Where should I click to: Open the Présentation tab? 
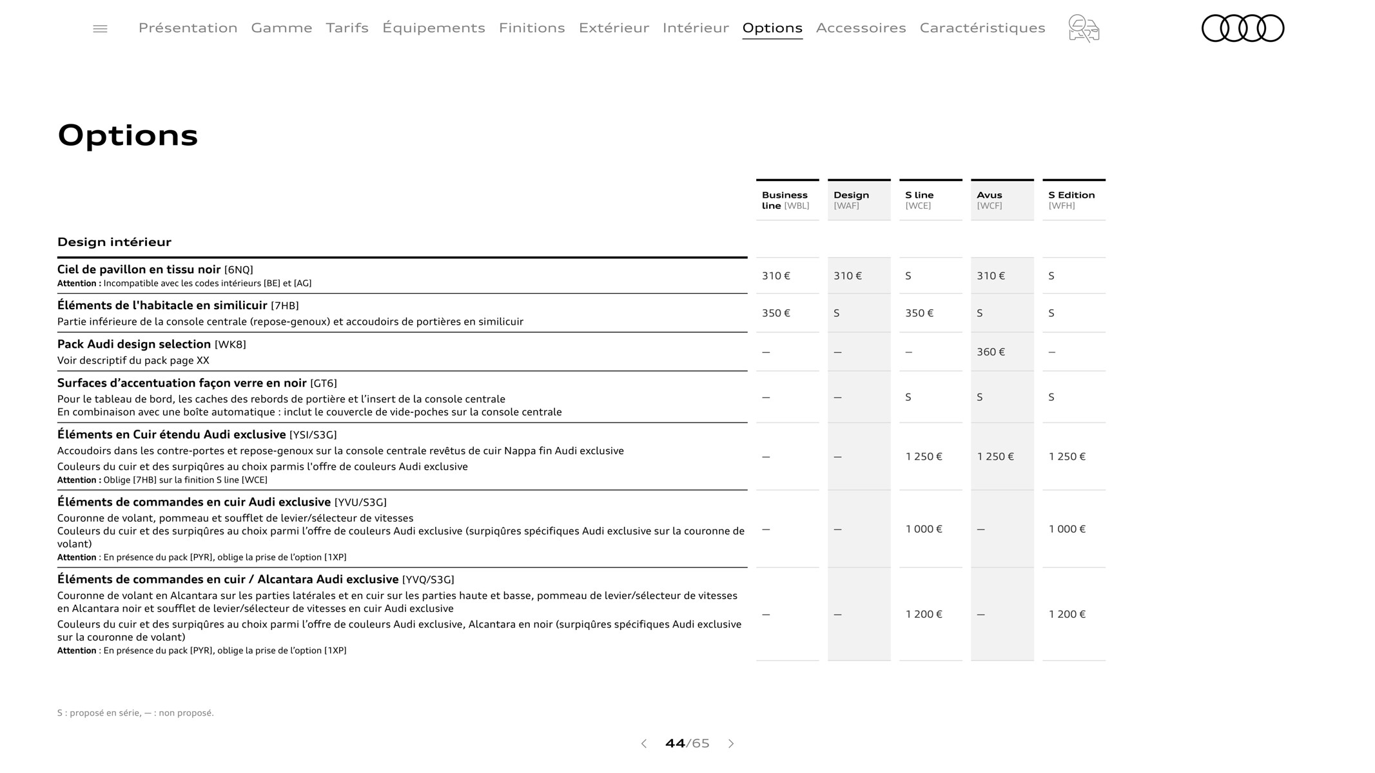[x=188, y=28]
